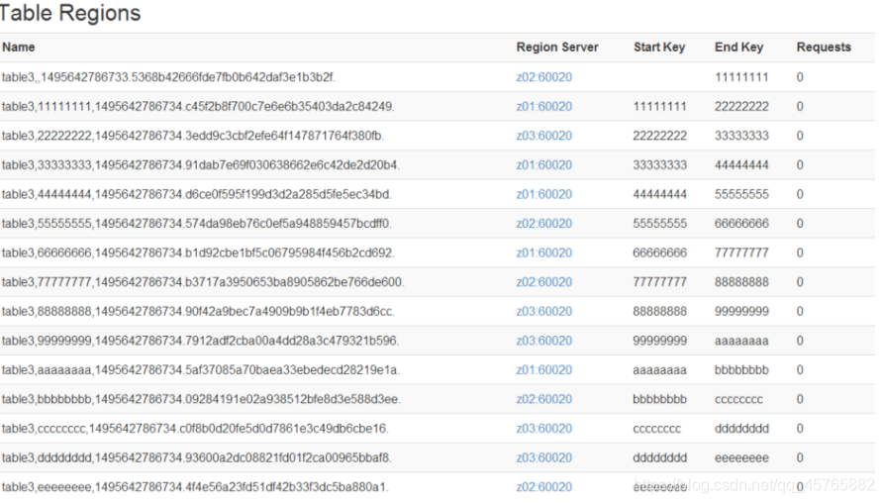Select the Requests column header

824,48
